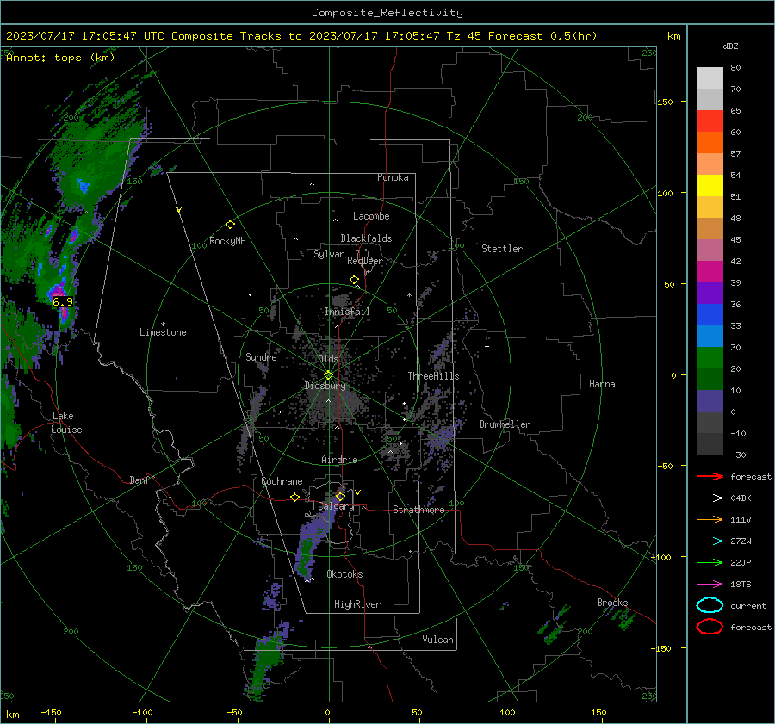Screen dimensions: 775x724
Task: Click the Brooks label
Action: (612, 603)
